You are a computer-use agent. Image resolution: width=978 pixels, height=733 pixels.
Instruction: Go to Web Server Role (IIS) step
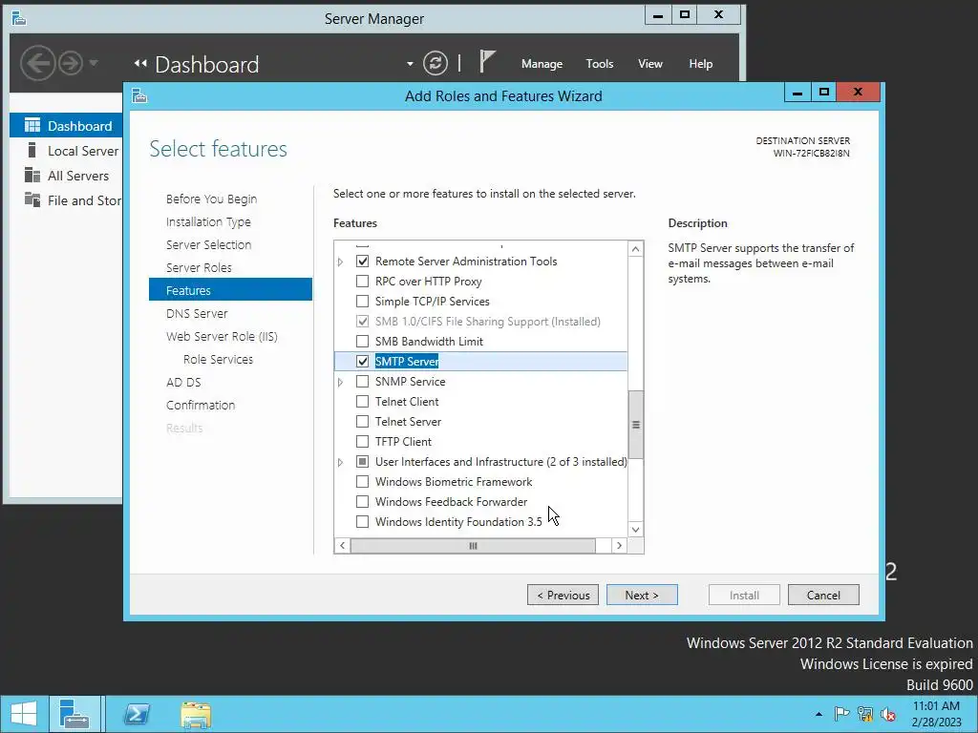pos(222,336)
